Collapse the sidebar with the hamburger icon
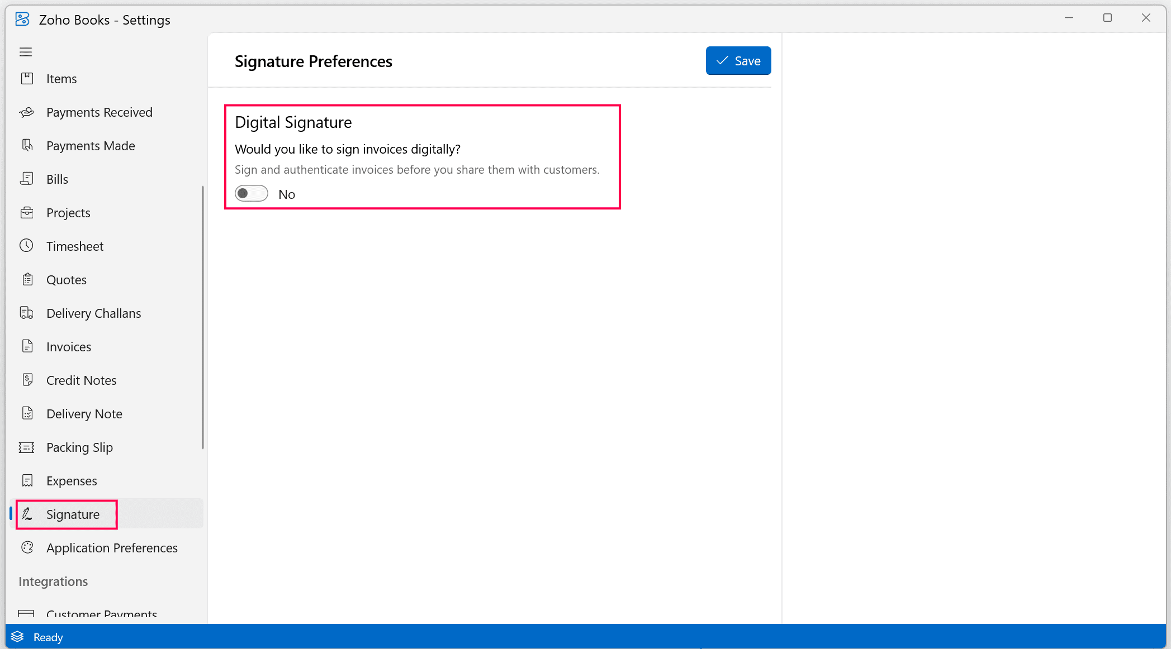Screen dimensions: 1171x649 point(25,51)
